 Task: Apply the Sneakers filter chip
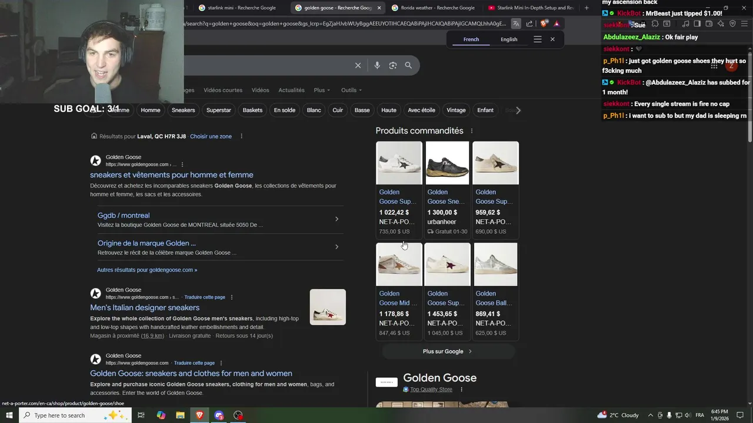click(x=183, y=110)
